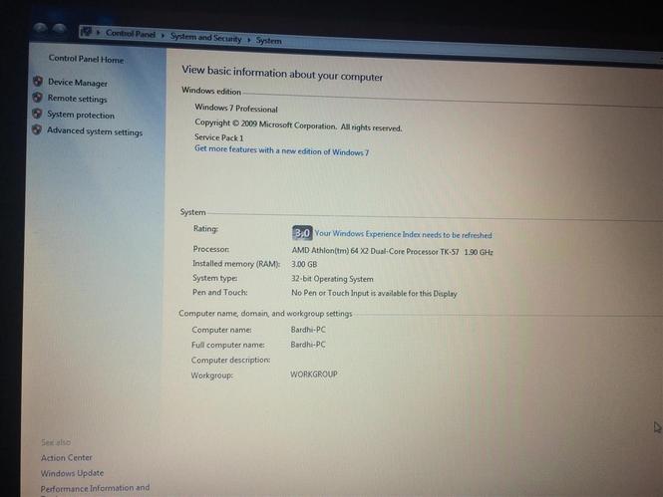Click the Back navigation arrow button

coord(40,28)
